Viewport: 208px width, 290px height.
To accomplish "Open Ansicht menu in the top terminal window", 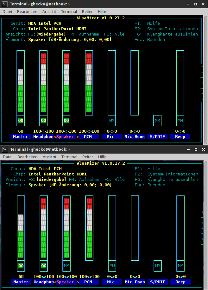I will (x=49, y=11).
